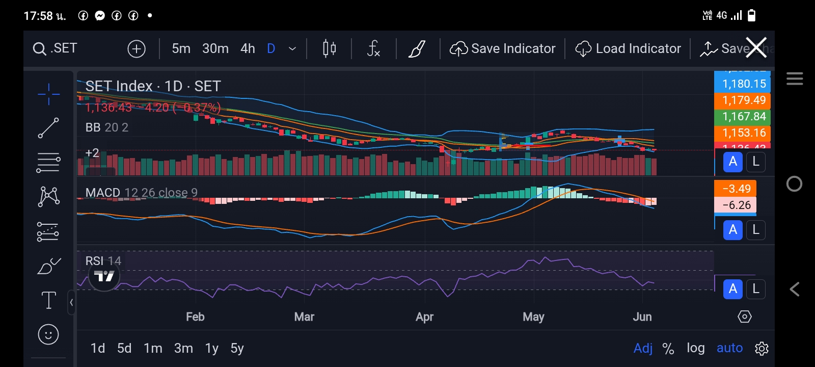Select the text annotation tool
This screenshot has height=367, width=815.
[x=48, y=300]
